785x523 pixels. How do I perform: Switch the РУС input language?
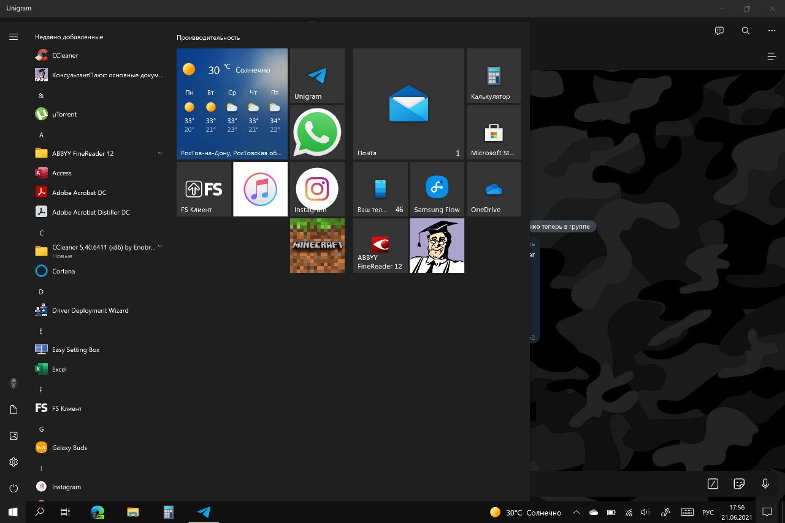708,513
